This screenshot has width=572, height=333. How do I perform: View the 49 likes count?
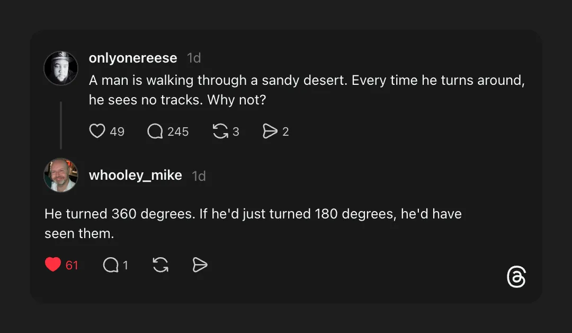click(117, 132)
